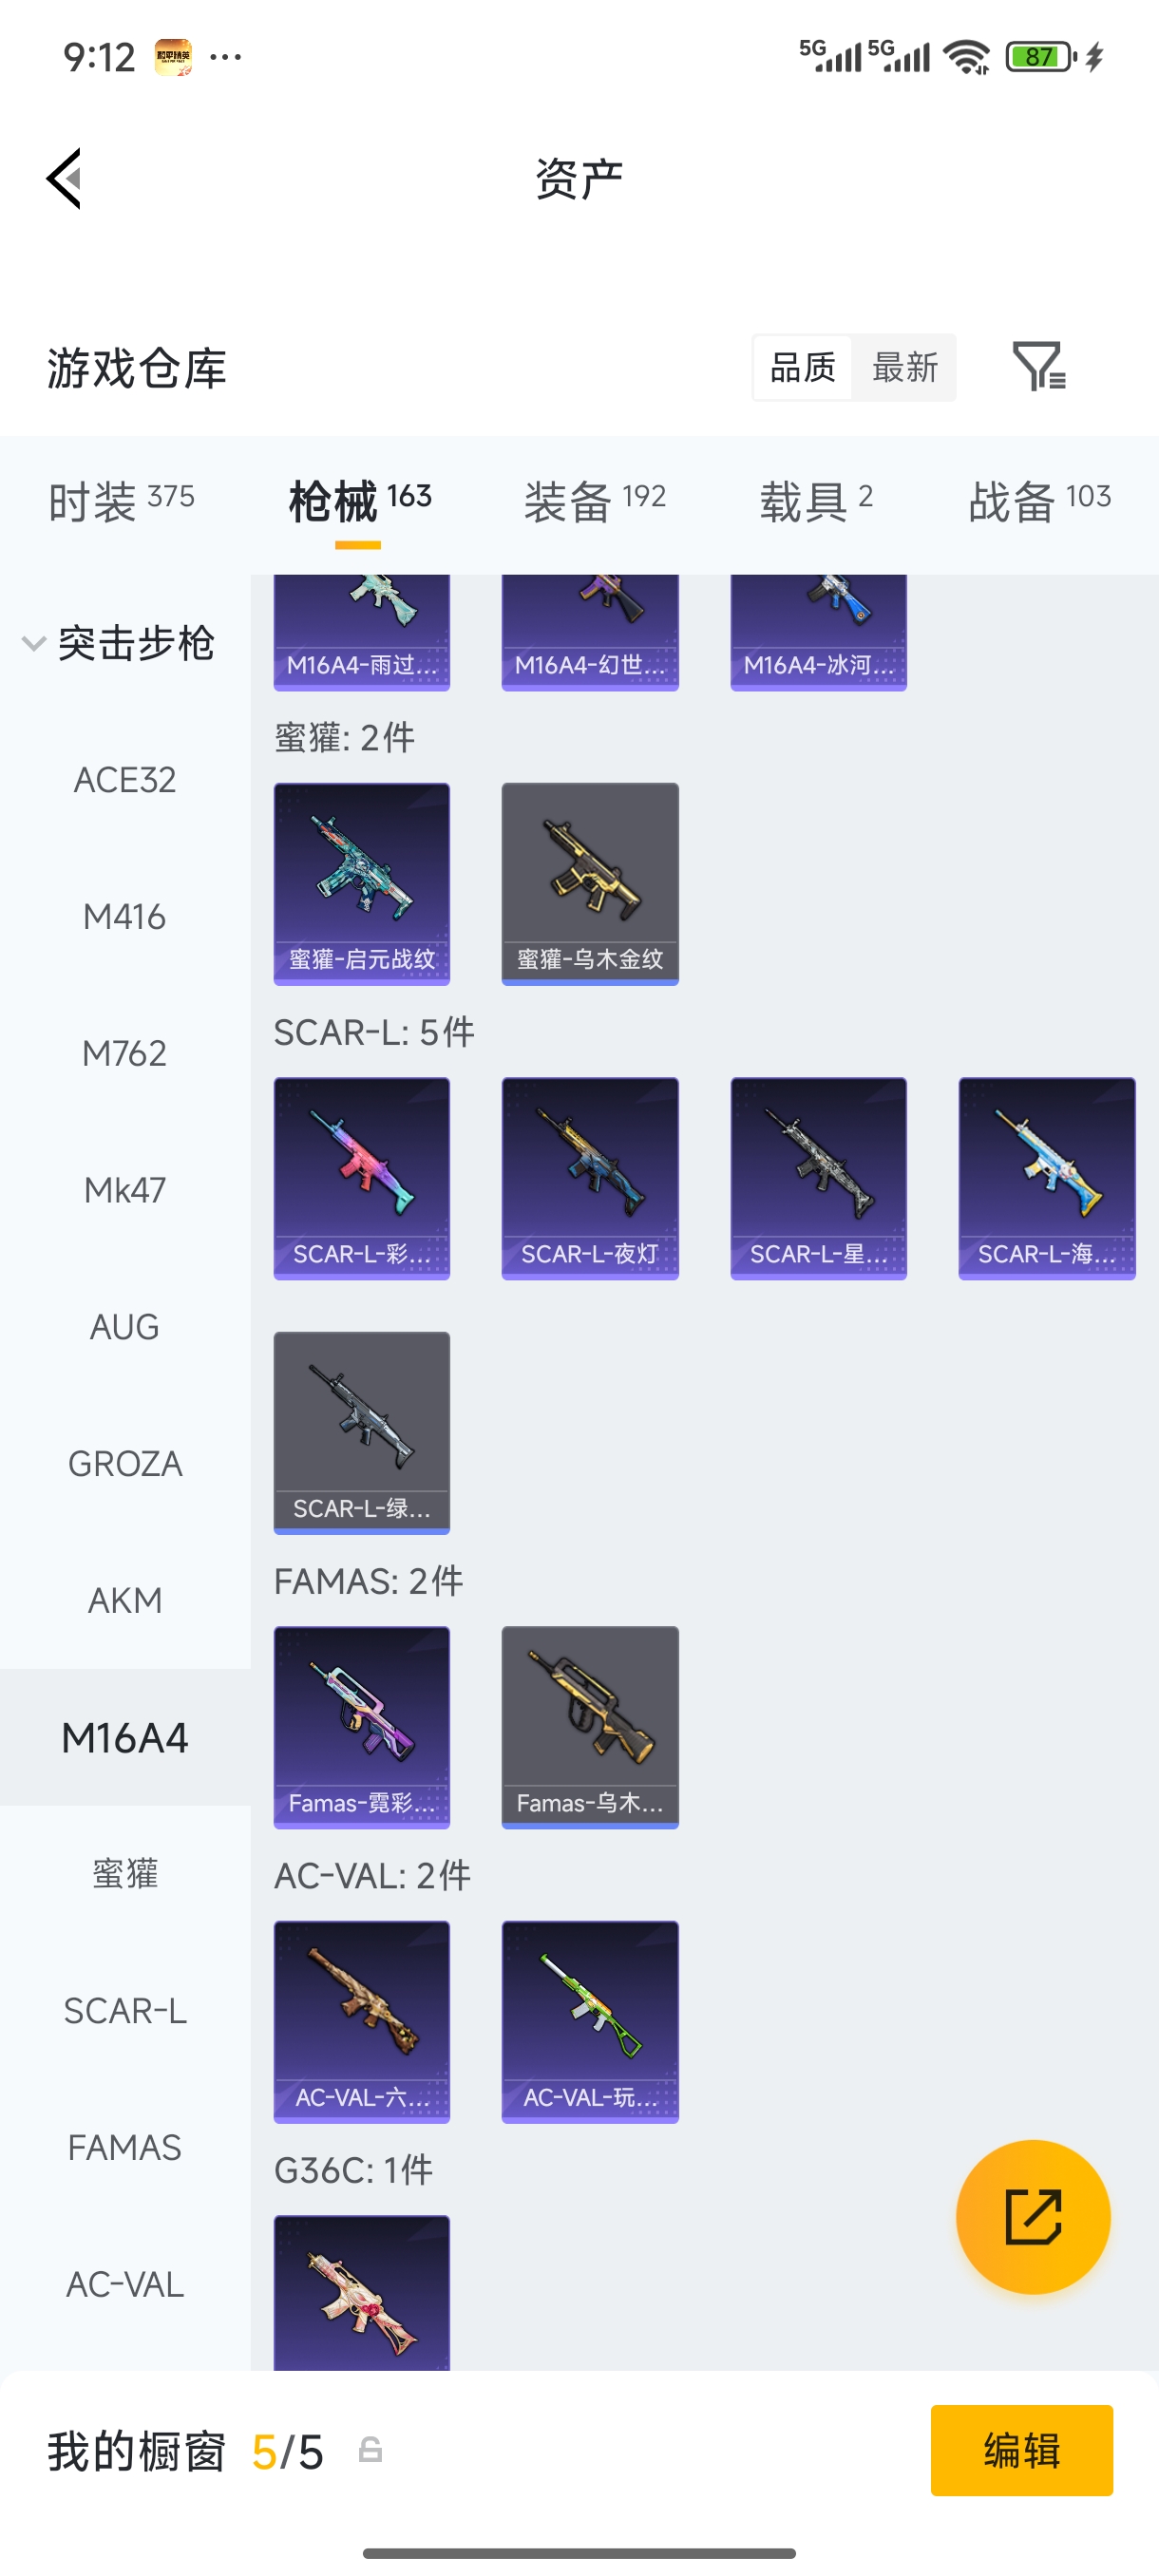
Task: Open the filter funnel icon
Action: 1039,366
